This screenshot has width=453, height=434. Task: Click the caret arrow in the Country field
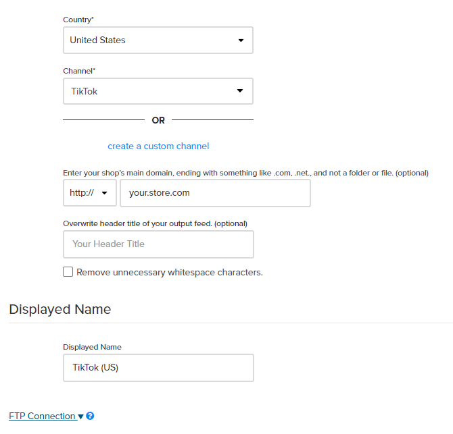[x=241, y=40]
